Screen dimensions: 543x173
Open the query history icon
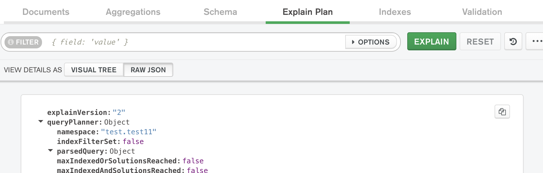click(513, 42)
